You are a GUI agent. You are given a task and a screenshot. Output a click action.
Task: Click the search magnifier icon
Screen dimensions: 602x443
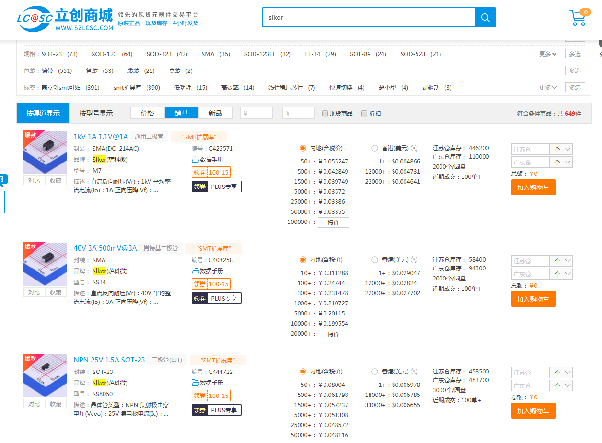(x=485, y=18)
